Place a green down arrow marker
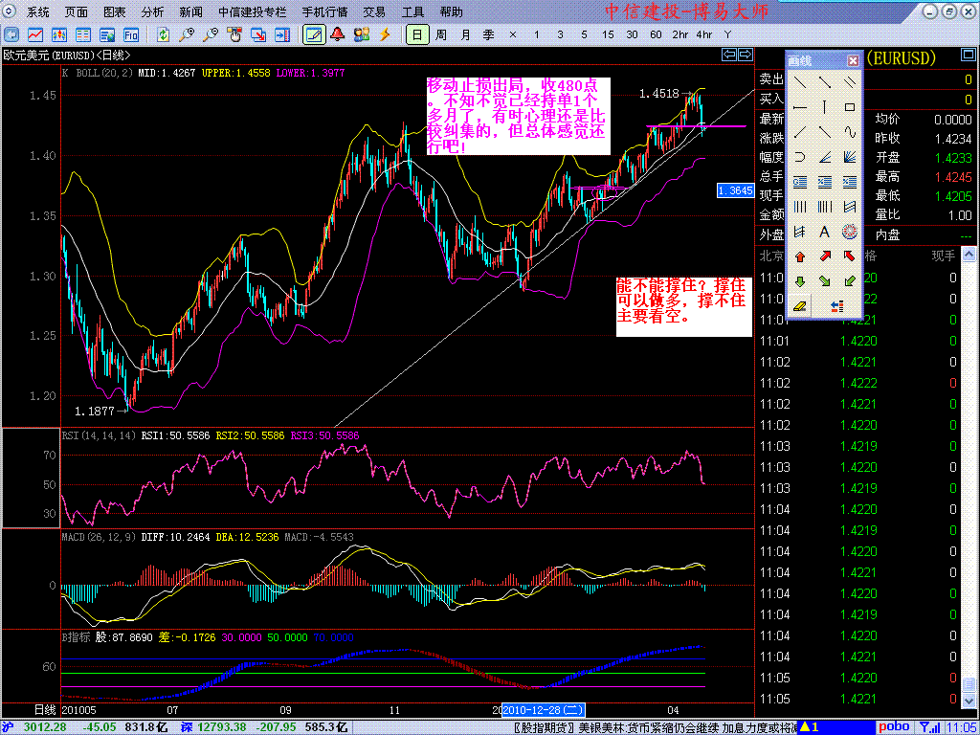 coord(800,281)
